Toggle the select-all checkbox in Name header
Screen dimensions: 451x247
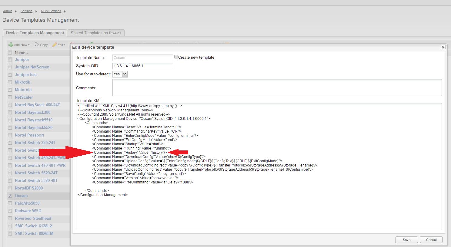pos(10,53)
